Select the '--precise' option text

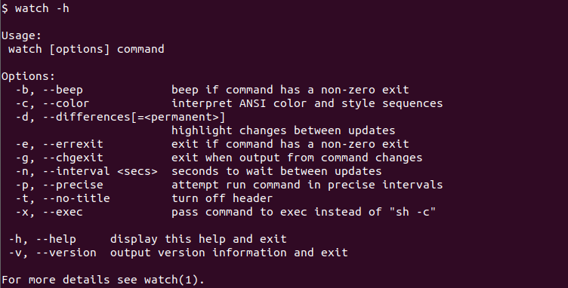73,185
